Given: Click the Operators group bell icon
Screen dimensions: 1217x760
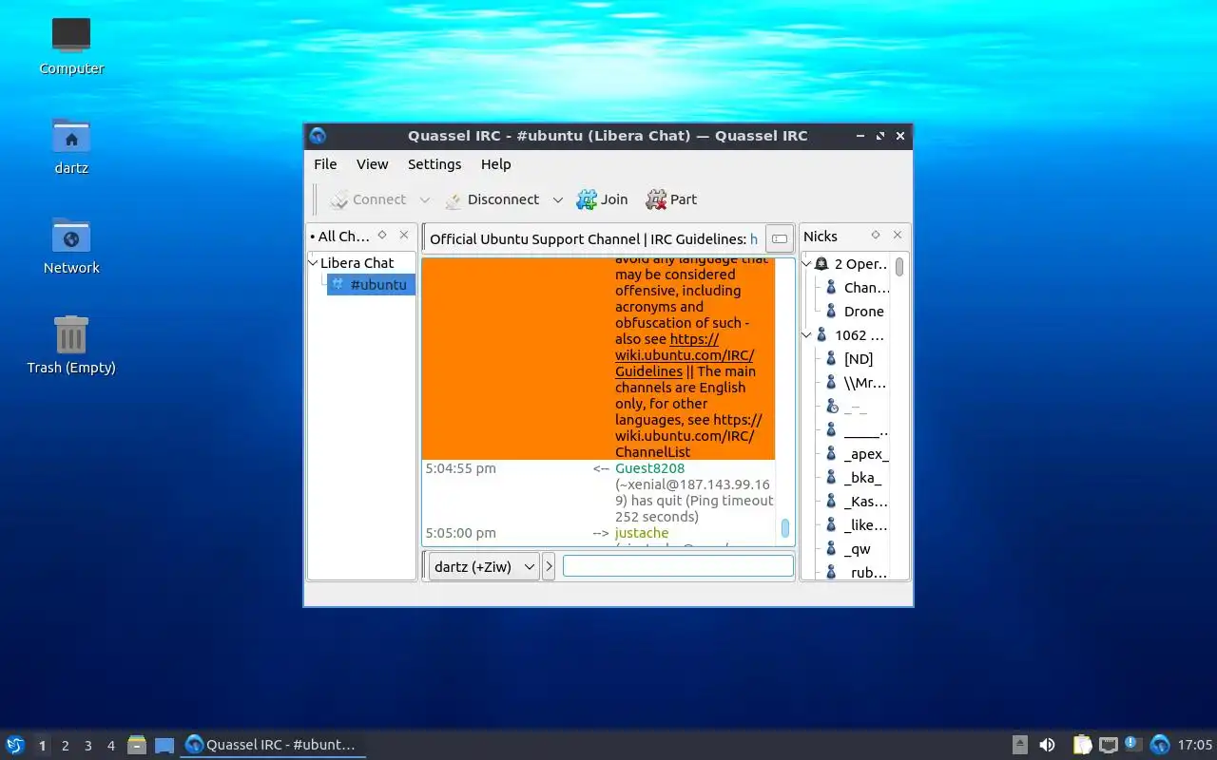Looking at the screenshot, I should click(821, 264).
